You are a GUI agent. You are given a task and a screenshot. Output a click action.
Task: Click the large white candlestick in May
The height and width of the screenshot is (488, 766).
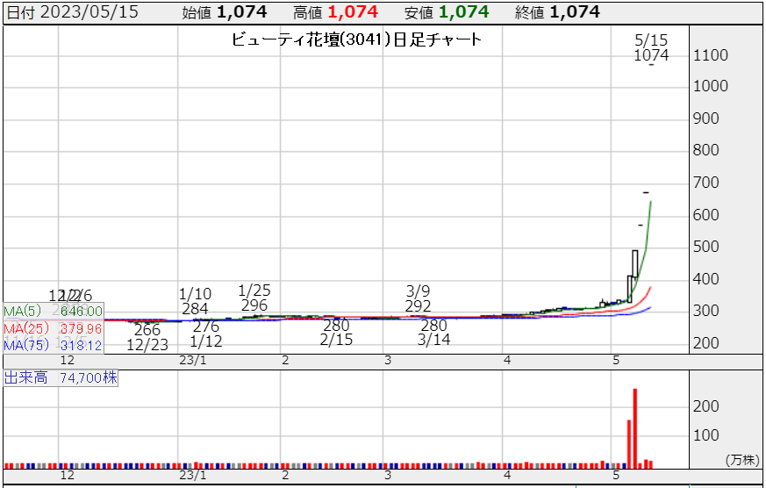(635, 263)
